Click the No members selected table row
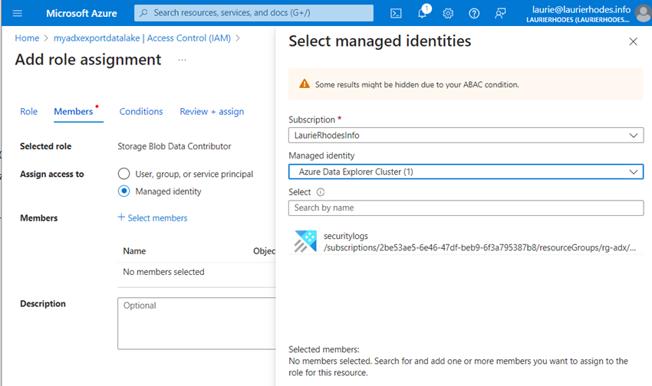The image size is (652, 386). (x=196, y=272)
